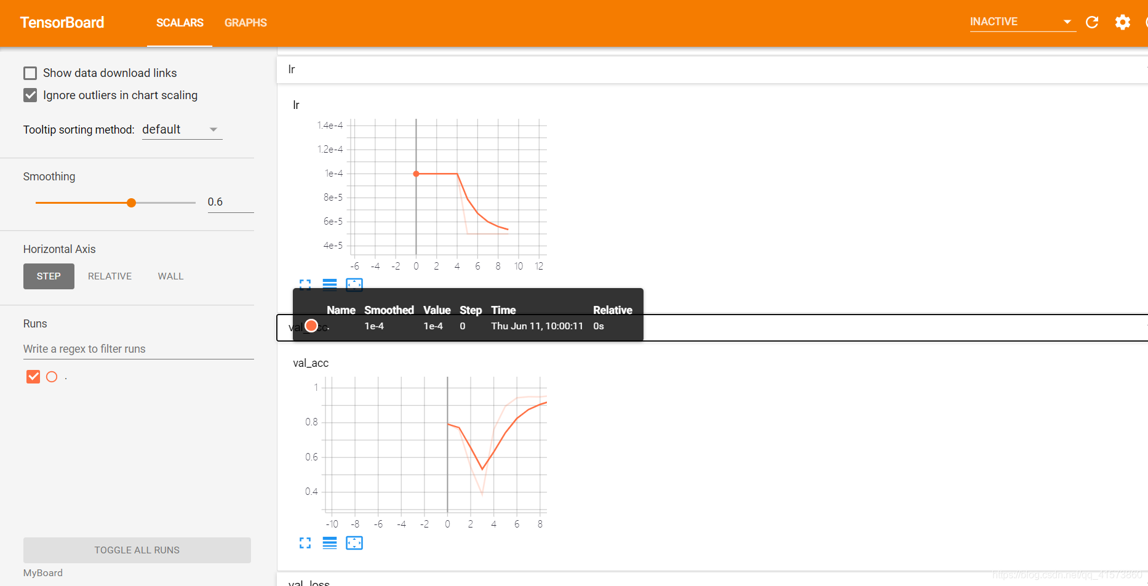Select RELATIVE horizontal axis

(110, 276)
